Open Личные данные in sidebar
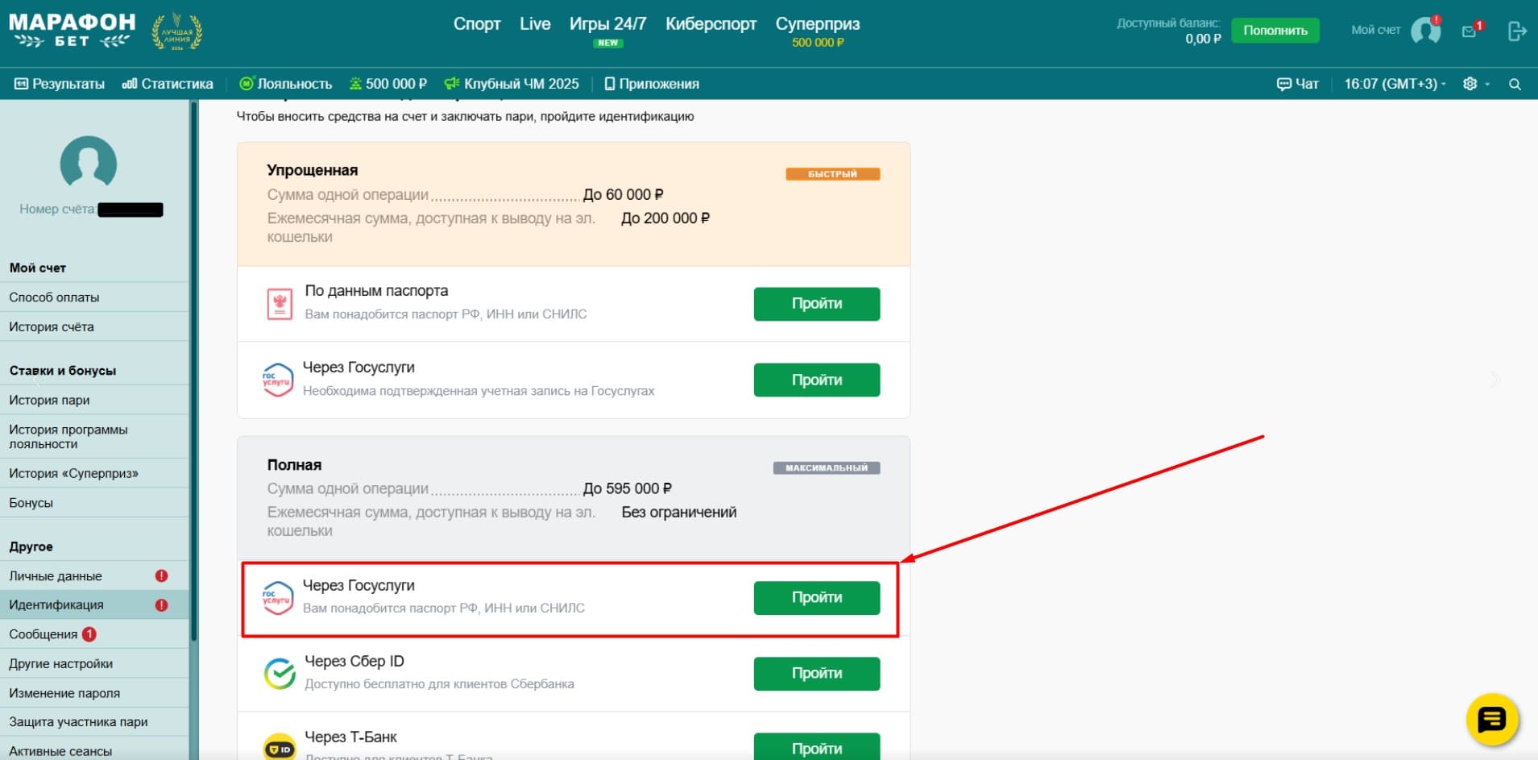The image size is (1538, 760). pyautogui.click(x=94, y=576)
